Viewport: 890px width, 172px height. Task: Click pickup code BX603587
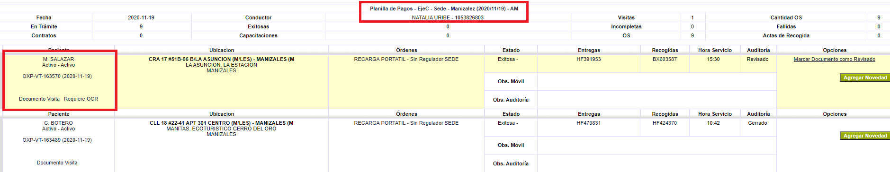[665, 60]
